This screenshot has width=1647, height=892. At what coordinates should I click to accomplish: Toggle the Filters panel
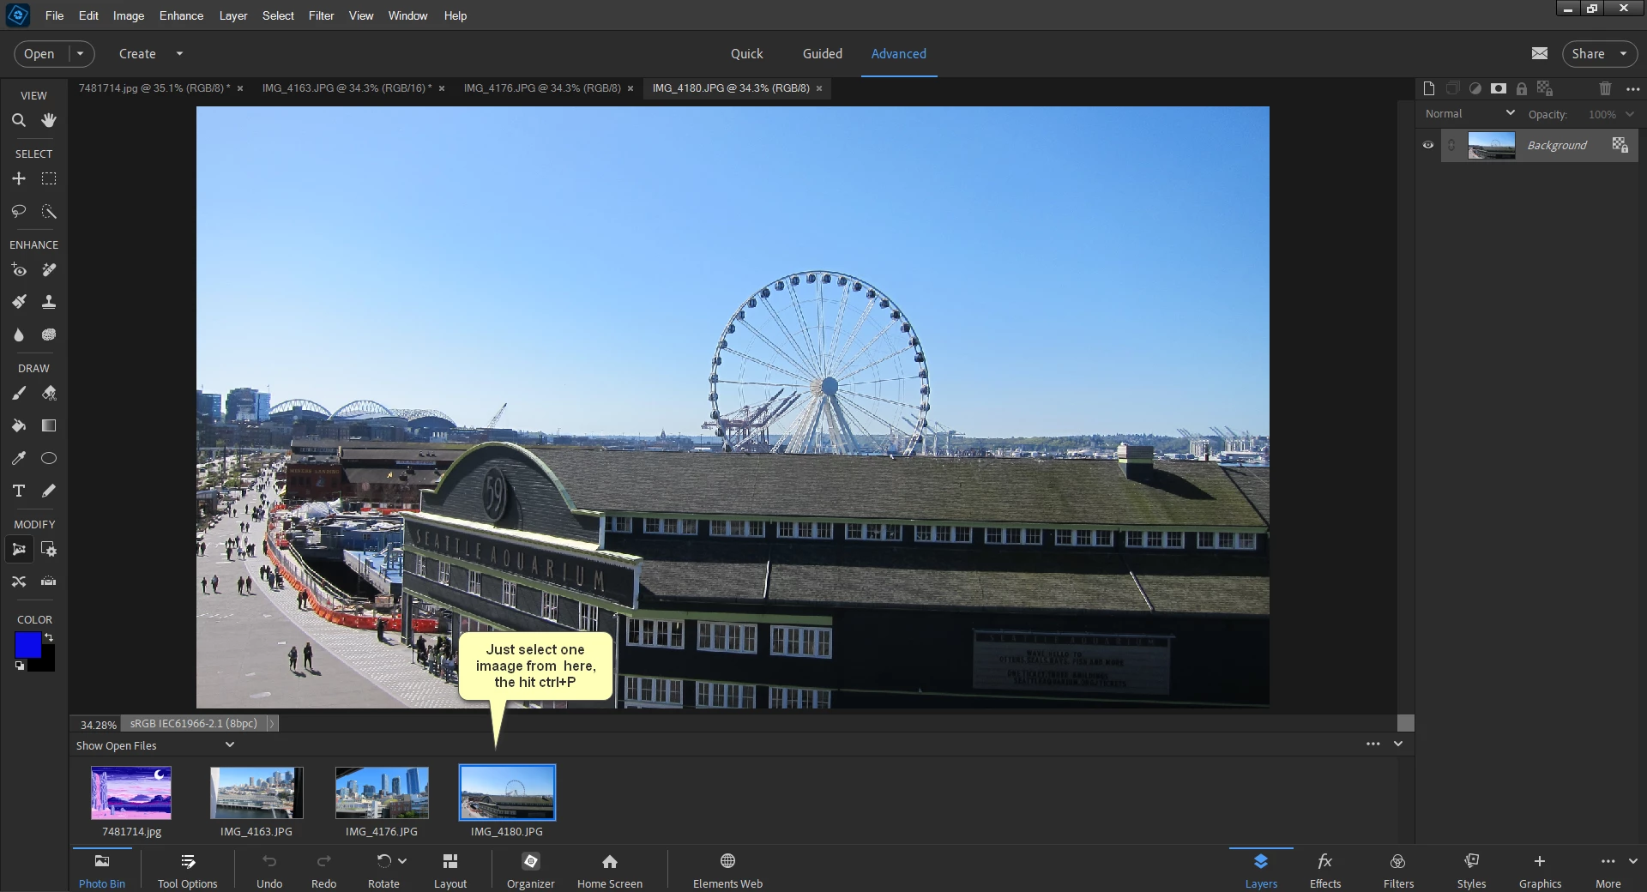(1398, 870)
